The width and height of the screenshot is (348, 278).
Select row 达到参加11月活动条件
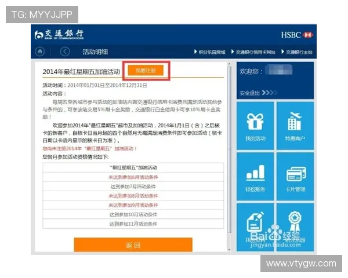point(133,224)
